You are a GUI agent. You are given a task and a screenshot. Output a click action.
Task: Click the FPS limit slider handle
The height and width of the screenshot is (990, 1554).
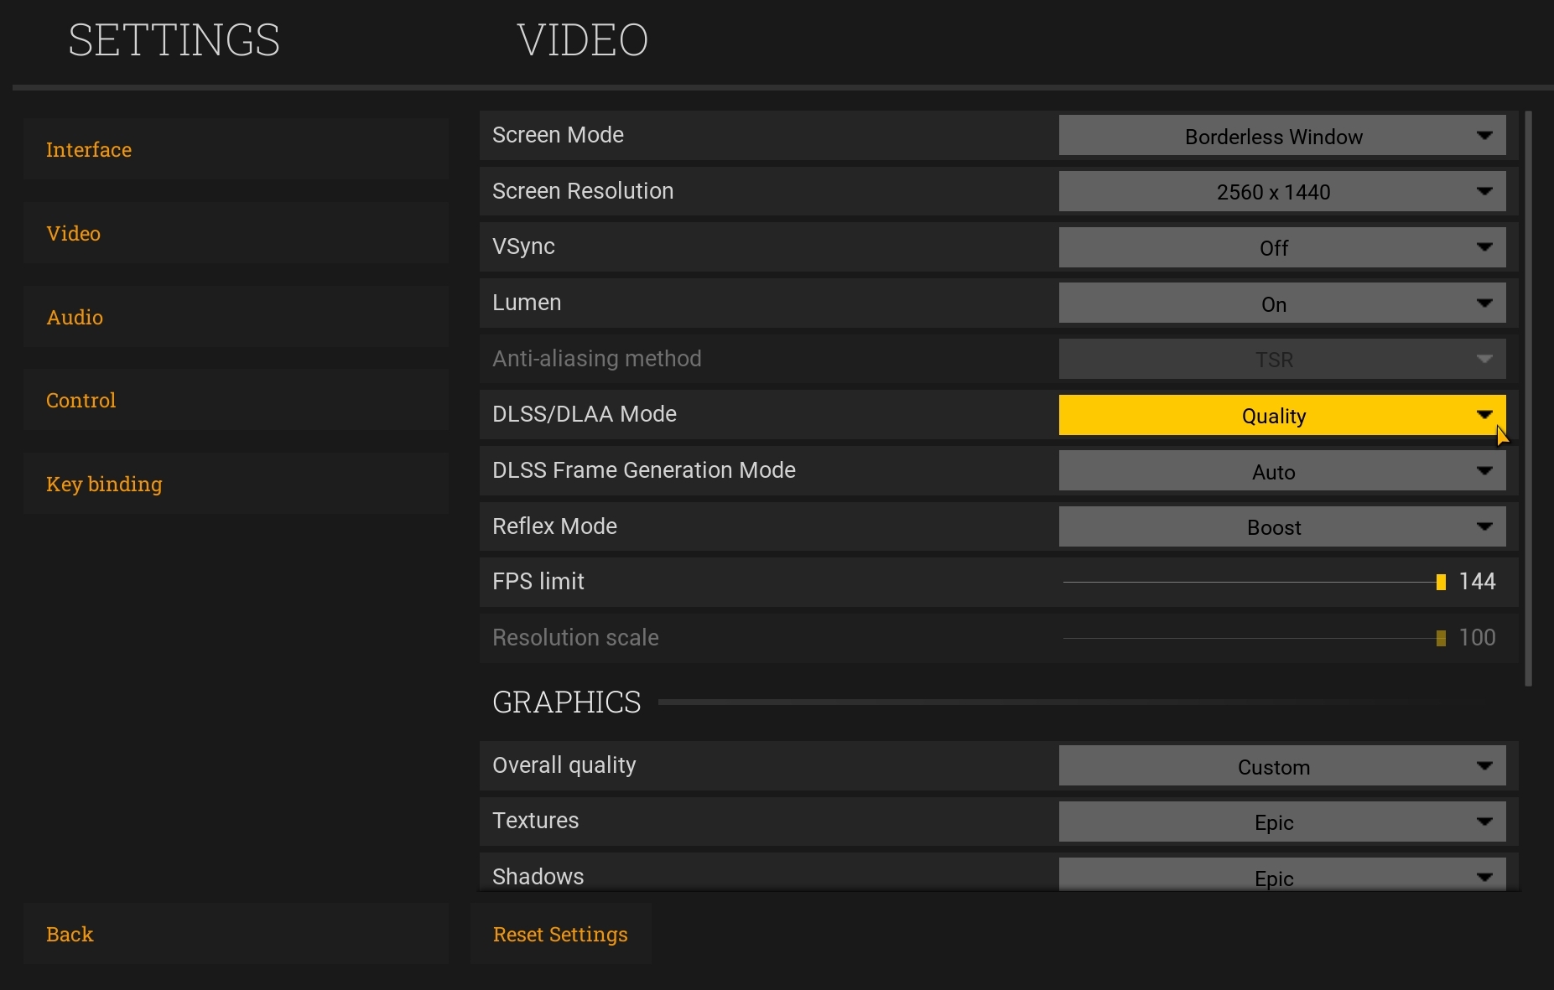1441,582
